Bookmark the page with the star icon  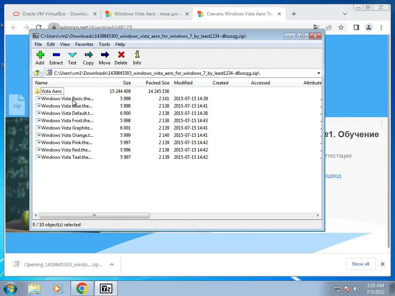[x=341, y=27]
